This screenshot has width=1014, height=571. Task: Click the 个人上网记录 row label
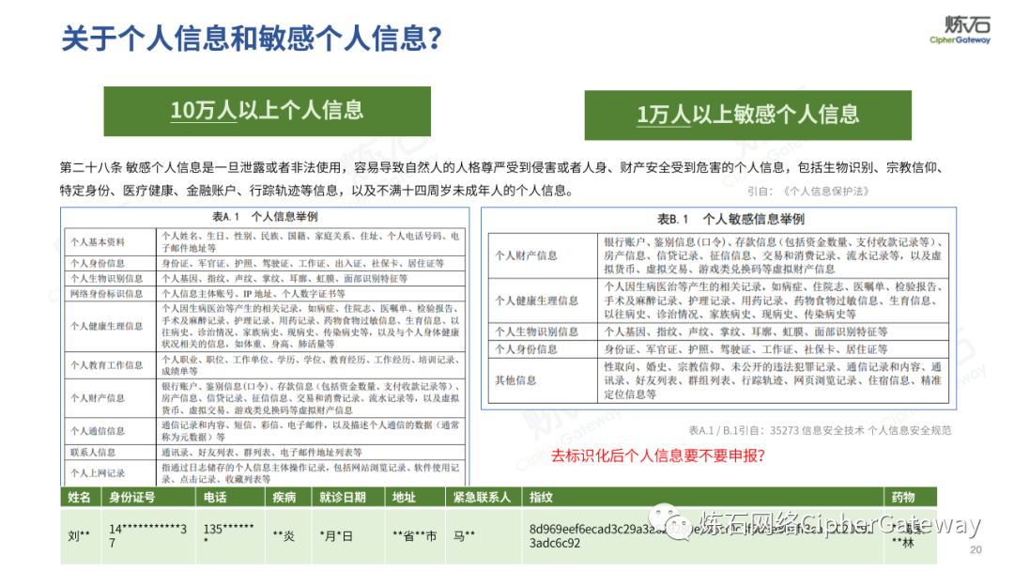coord(98,473)
